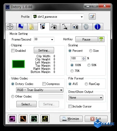This screenshot has height=131, width=117.
Task: Open the RGB - True Quality codec dropdown
Action: [40, 90]
